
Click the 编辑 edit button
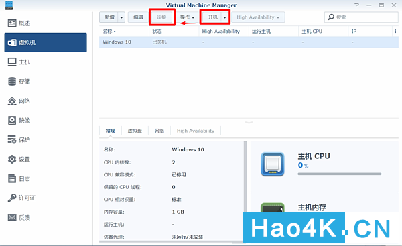pos(138,17)
